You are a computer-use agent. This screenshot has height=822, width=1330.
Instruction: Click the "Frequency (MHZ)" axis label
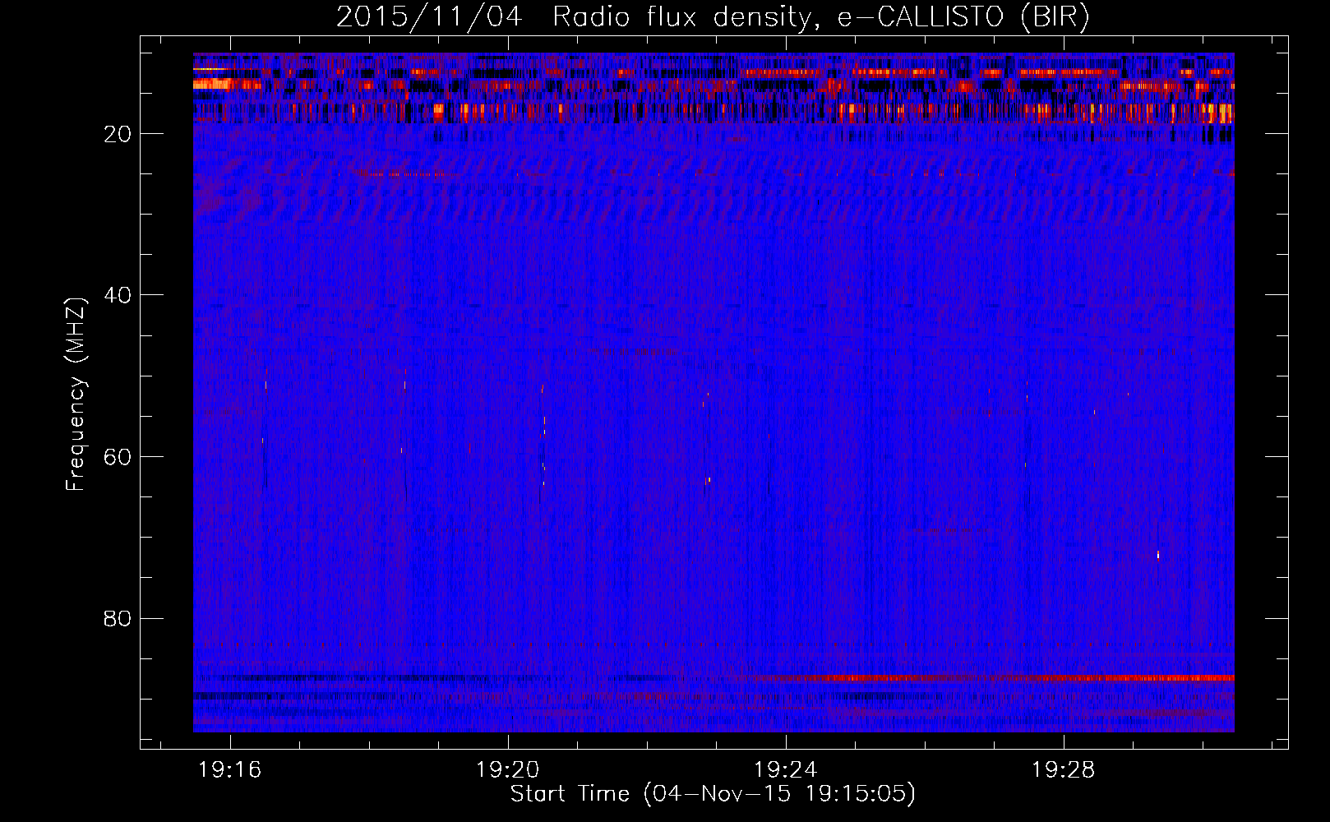(x=76, y=395)
